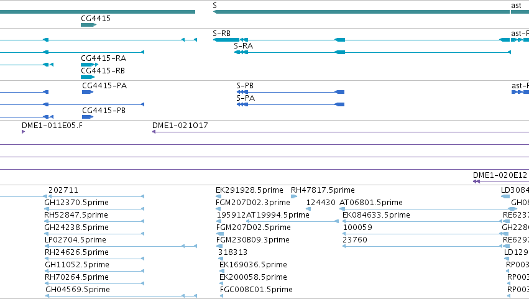Click the DME1-020E12 purple arrow marker
529x299 pixels.
(x=476, y=182)
